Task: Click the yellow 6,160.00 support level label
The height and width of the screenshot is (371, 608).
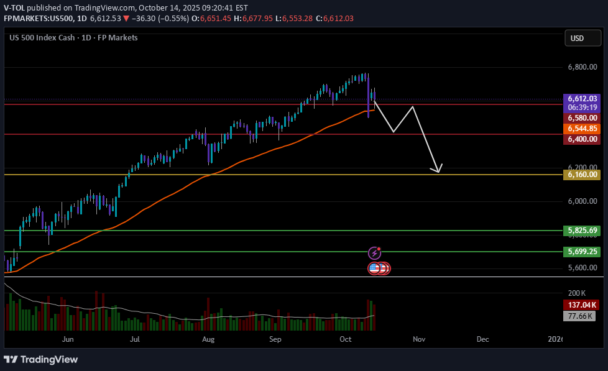Action: (x=582, y=175)
